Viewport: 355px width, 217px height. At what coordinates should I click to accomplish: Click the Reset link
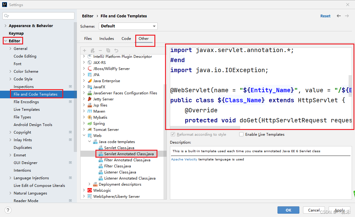[x=325, y=16]
